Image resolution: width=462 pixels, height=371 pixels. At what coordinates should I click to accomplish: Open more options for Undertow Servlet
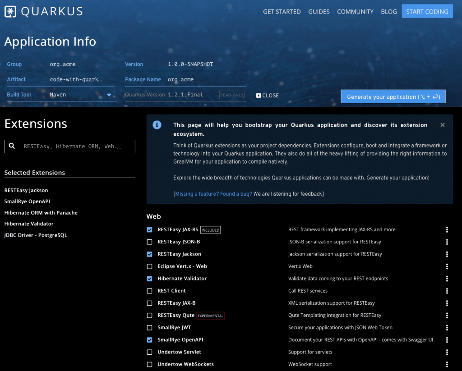[447, 352]
